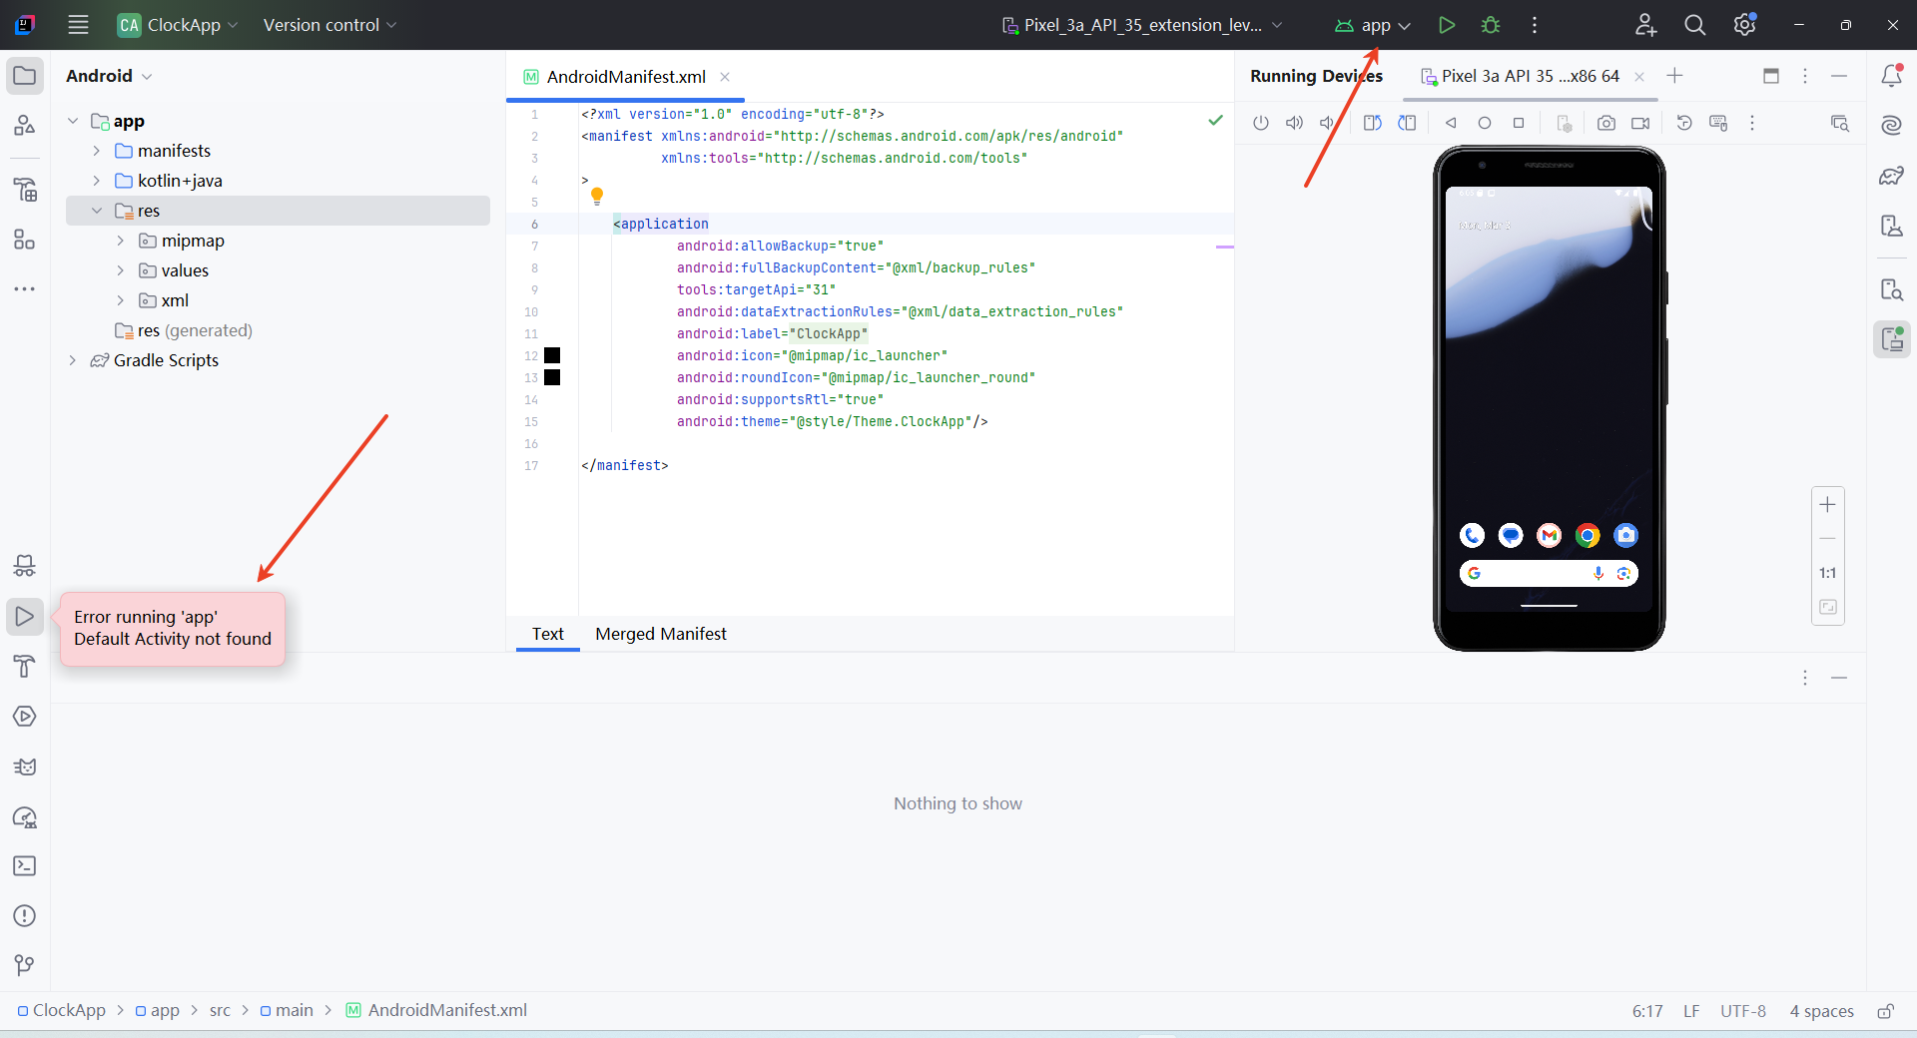Close the AndroidManifest.xml tab
This screenshot has width=1917, height=1038.
[725, 77]
